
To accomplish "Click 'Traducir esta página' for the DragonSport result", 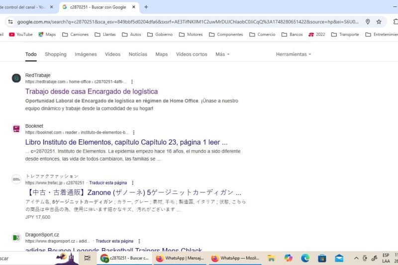I will [114, 241].
